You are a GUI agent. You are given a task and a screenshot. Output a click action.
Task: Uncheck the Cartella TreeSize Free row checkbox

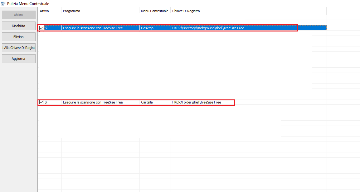tap(41, 102)
